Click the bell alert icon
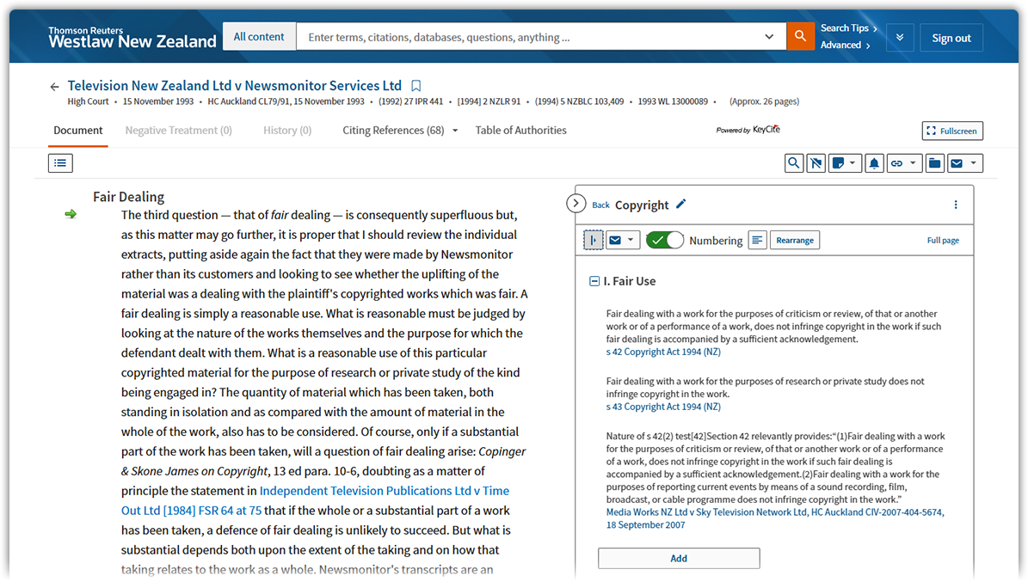 (874, 163)
